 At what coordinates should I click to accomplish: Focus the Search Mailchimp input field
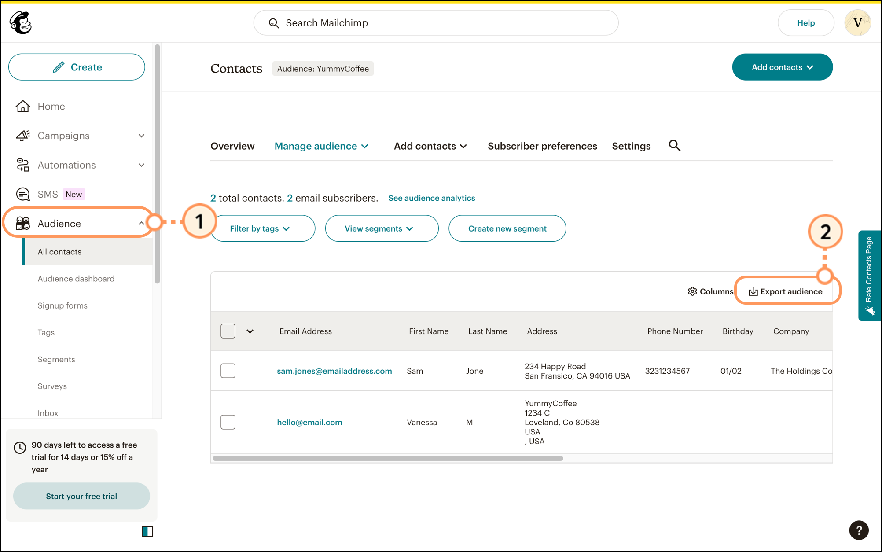436,23
